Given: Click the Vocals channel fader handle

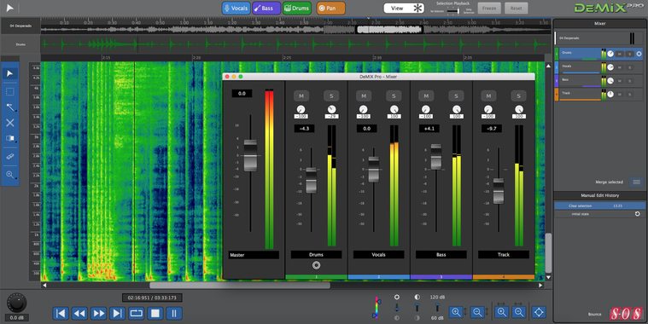Looking at the screenshot, I should (374, 169).
